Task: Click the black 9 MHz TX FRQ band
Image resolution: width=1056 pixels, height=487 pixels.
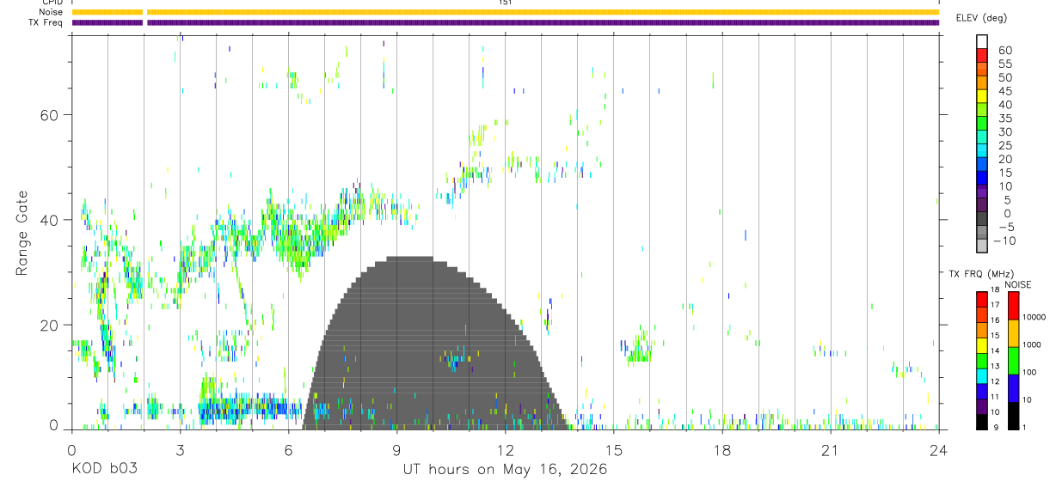Action: pos(982,421)
